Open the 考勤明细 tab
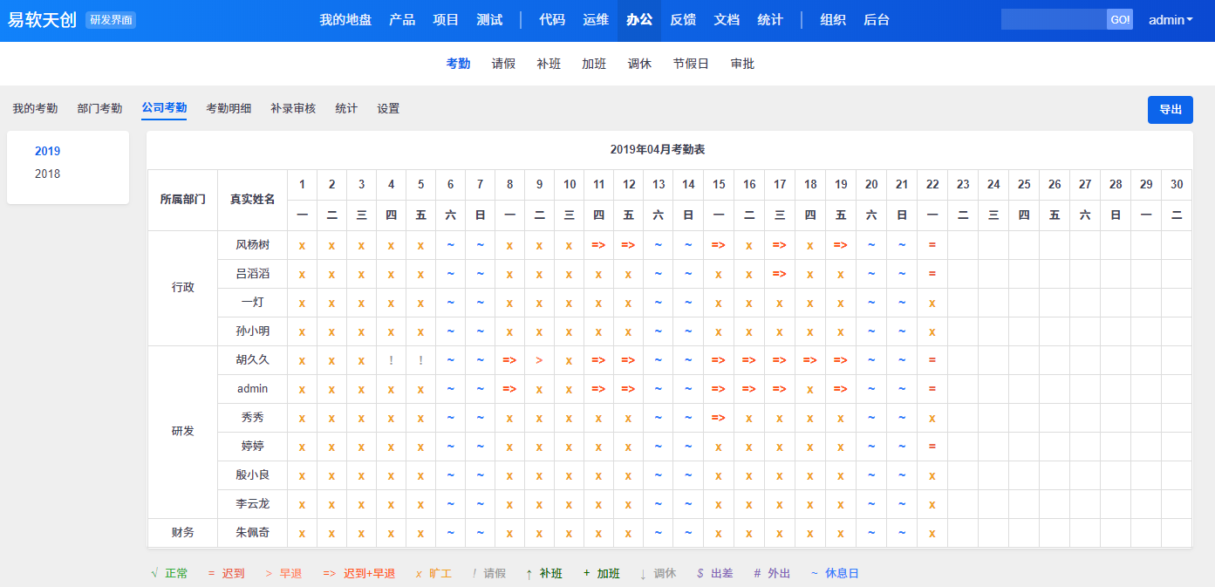1215x587 pixels. [229, 109]
